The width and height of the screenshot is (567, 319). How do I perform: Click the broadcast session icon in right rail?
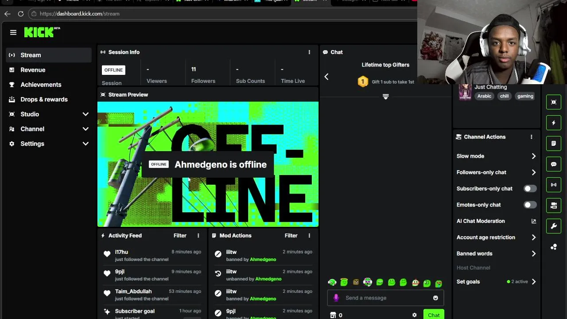pyautogui.click(x=554, y=185)
